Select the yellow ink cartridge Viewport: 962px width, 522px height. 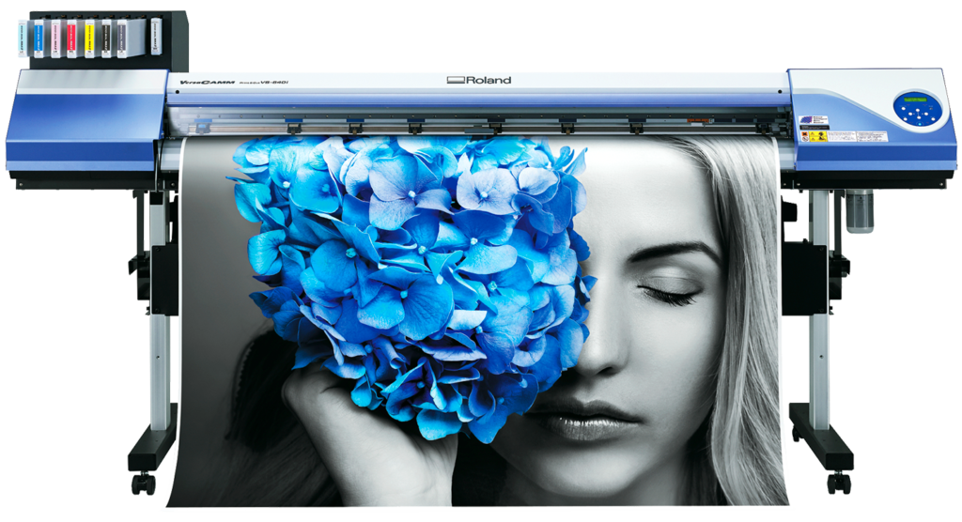tap(89, 38)
